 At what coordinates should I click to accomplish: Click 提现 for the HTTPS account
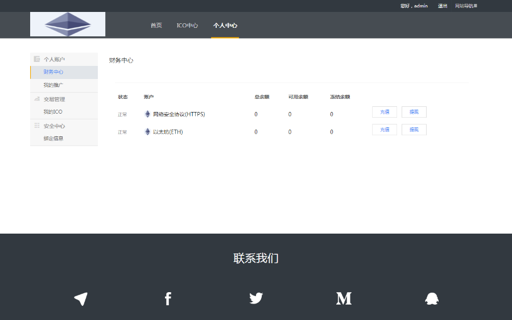[x=414, y=112]
